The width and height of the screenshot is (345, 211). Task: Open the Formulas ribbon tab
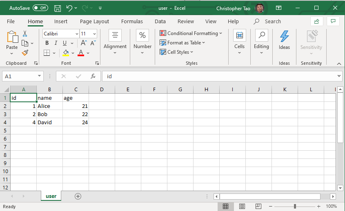coord(132,21)
